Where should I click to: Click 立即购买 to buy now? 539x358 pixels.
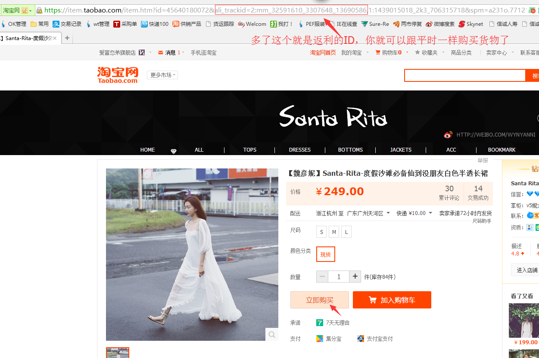pyautogui.click(x=319, y=300)
